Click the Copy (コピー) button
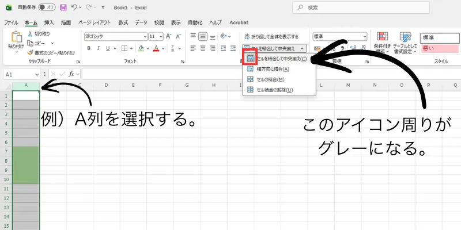 pyautogui.click(x=36, y=43)
